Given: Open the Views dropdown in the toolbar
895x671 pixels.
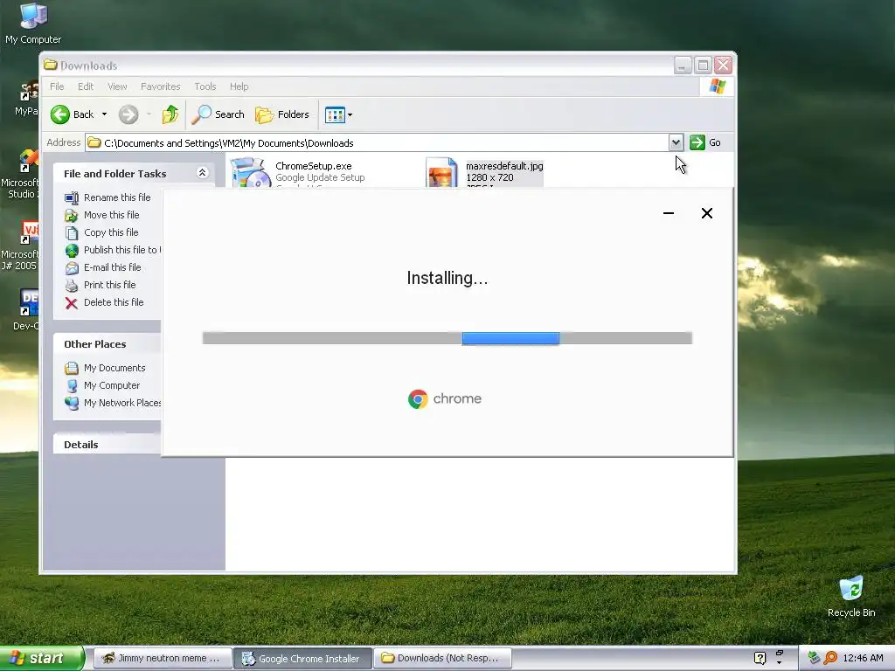Looking at the screenshot, I should click(338, 114).
